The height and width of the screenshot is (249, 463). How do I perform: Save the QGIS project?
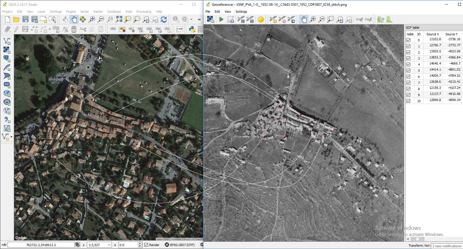pyautogui.click(x=25, y=19)
